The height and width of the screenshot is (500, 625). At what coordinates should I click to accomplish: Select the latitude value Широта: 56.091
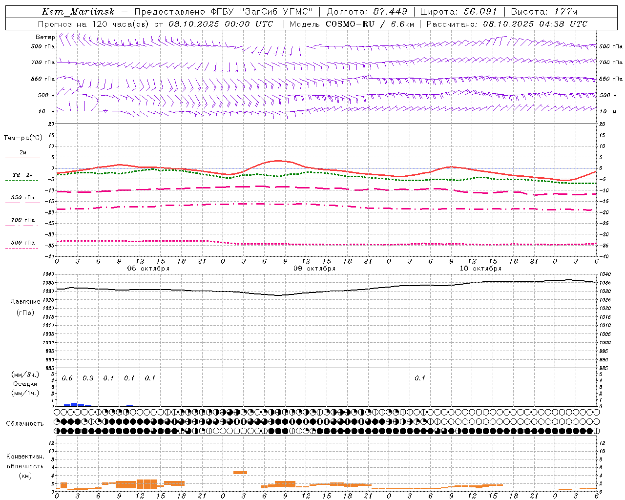click(x=458, y=12)
